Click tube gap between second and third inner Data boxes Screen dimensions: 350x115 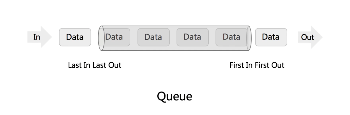click(173, 37)
